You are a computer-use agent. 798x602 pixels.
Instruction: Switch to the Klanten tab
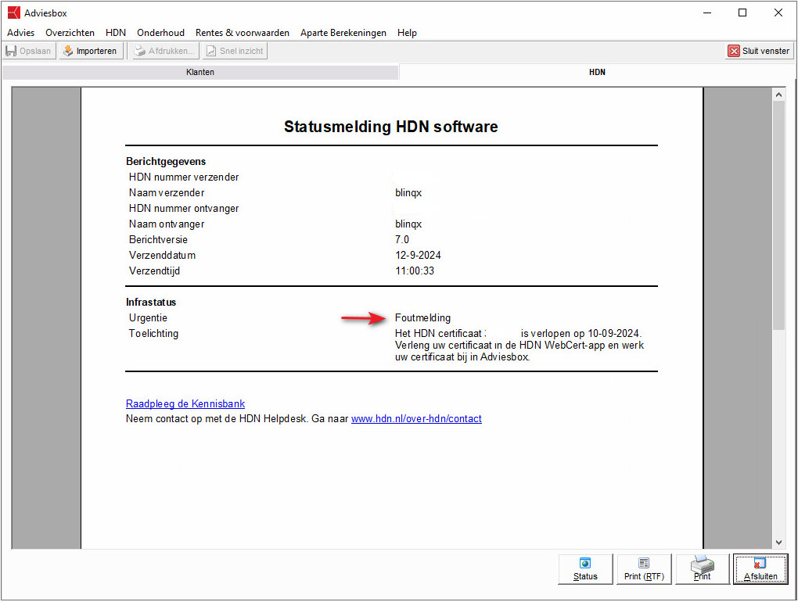(x=200, y=72)
